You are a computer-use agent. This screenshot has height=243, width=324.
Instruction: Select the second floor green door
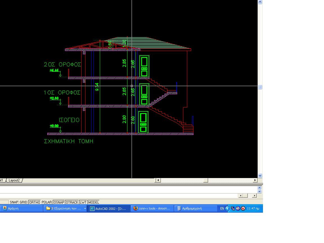[144, 66]
